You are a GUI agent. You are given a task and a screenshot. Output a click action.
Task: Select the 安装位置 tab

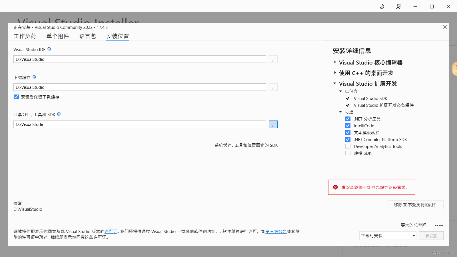[118, 36]
